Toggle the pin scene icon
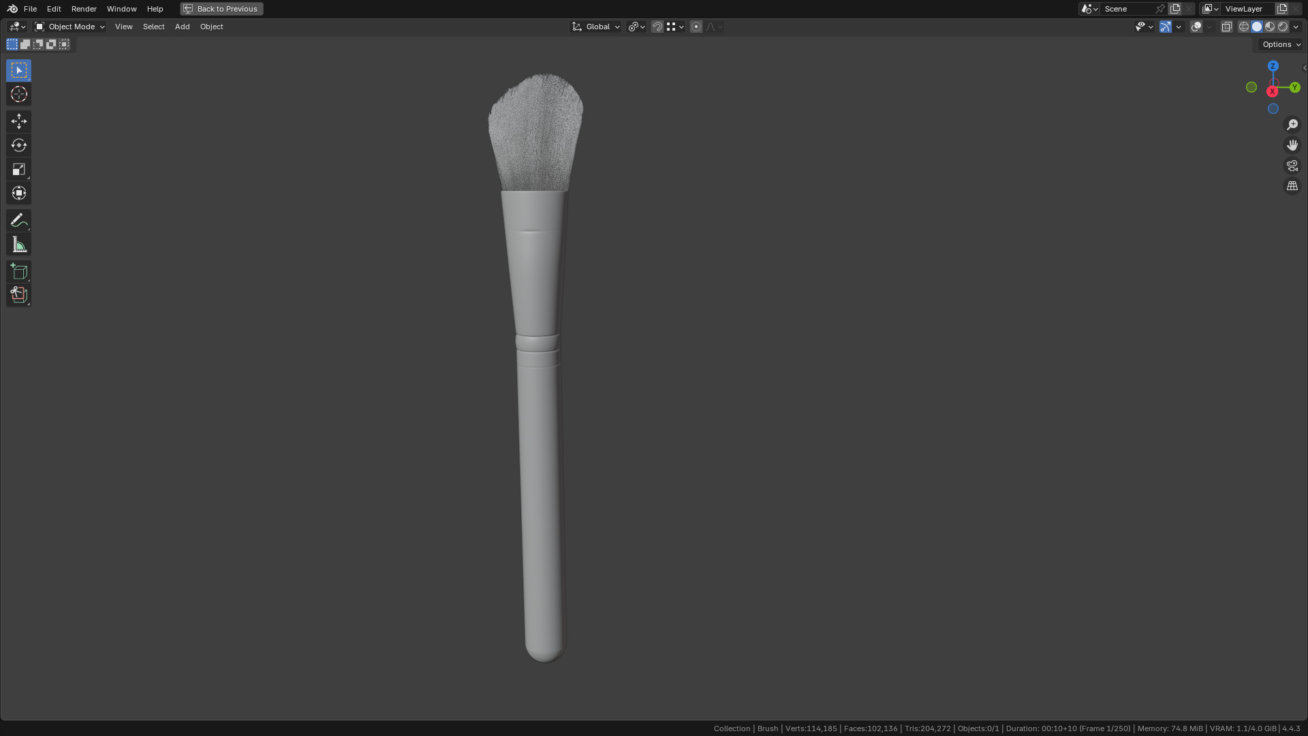 tap(1160, 9)
